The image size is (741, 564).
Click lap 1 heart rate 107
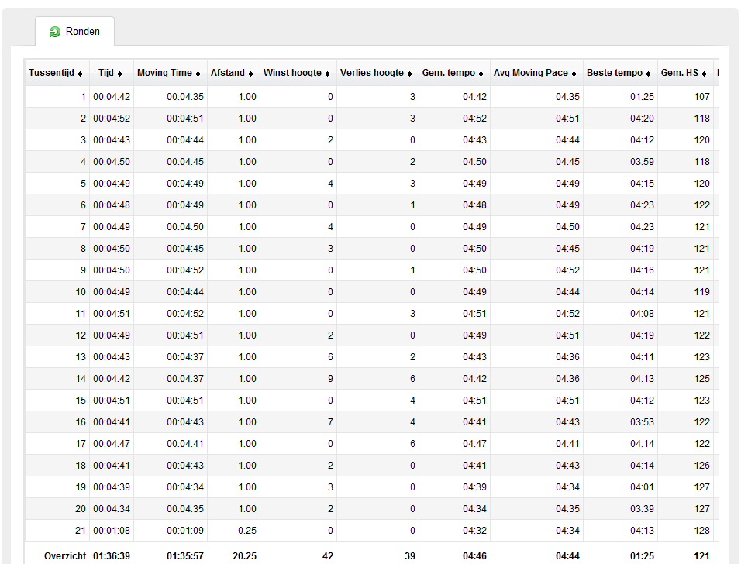[701, 97]
